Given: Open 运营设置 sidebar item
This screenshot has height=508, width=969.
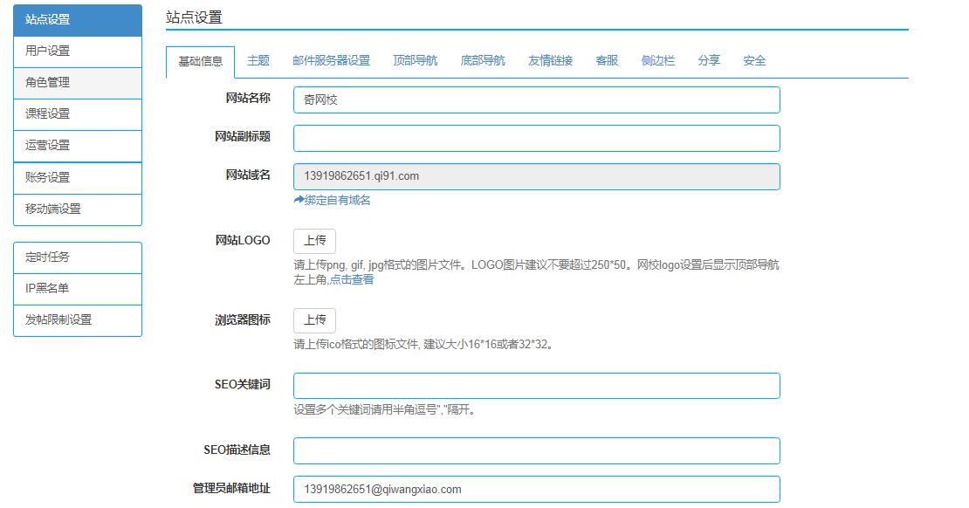Looking at the screenshot, I should tap(77, 146).
